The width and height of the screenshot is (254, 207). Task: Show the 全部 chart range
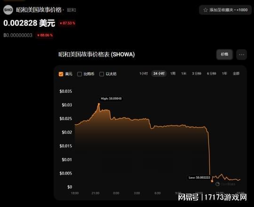coord(236,73)
